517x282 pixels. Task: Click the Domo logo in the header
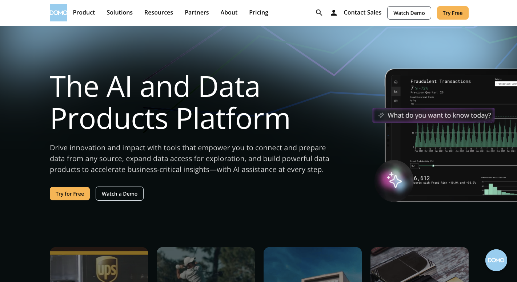(59, 13)
